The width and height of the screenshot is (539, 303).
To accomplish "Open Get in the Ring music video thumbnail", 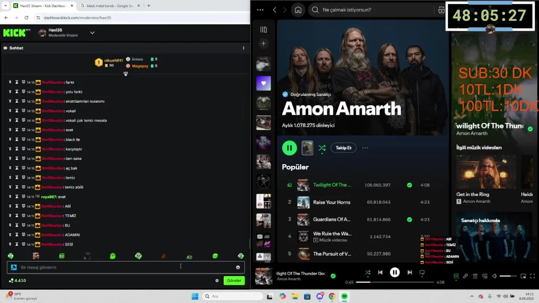I will point(486,172).
